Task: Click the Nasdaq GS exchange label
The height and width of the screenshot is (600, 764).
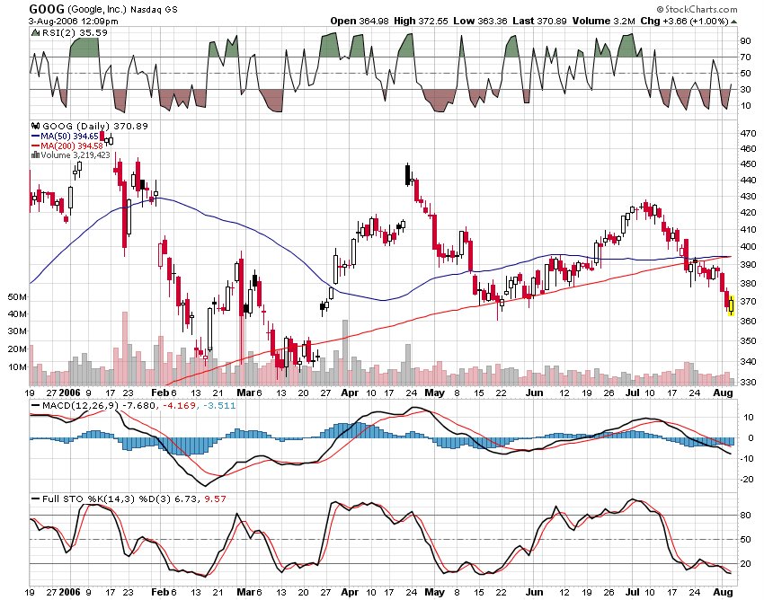Action: pos(154,9)
